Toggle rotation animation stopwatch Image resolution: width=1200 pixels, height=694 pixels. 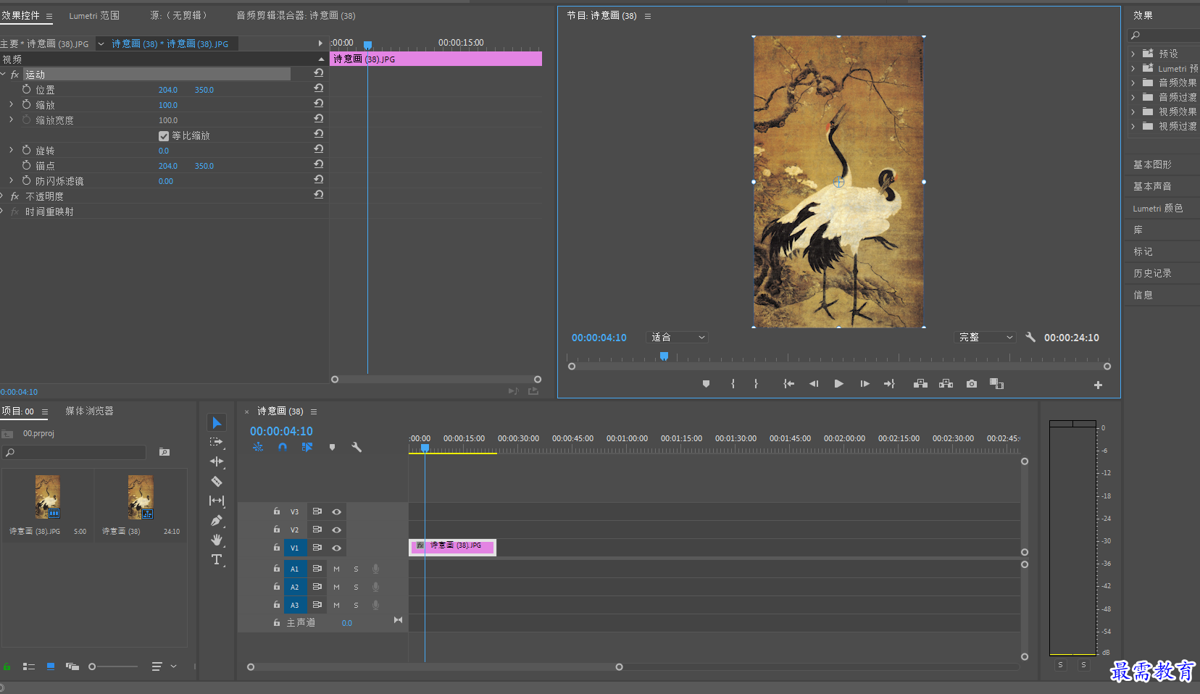[27, 150]
